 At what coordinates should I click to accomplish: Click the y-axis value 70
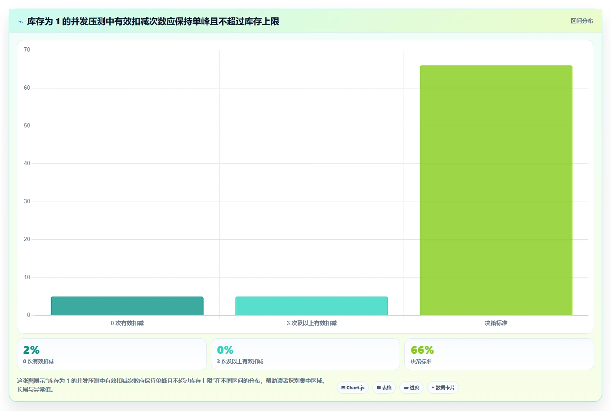coord(27,50)
